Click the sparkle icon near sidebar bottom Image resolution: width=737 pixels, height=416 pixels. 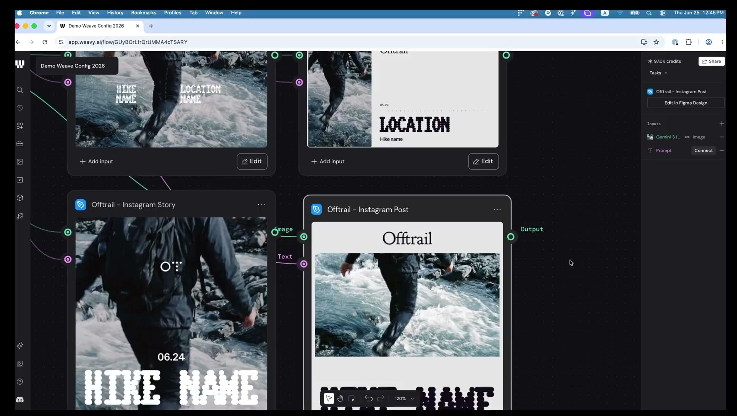pyautogui.click(x=20, y=346)
